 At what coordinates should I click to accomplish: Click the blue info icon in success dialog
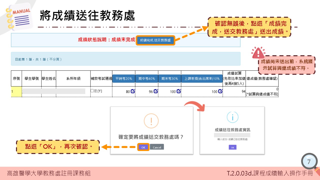[x=232, y=117]
